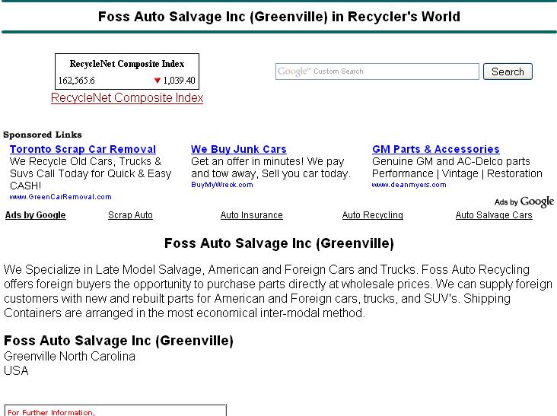Click the Greenville North Carolina address line

click(x=70, y=356)
